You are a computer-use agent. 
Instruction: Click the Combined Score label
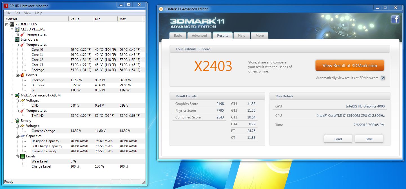click(188, 117)
